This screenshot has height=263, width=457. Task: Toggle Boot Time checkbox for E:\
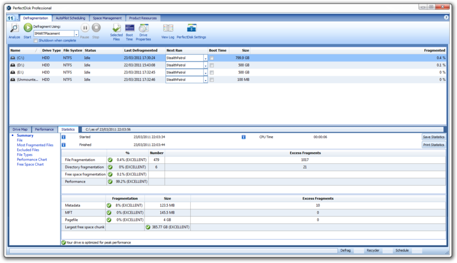(212, 72)
